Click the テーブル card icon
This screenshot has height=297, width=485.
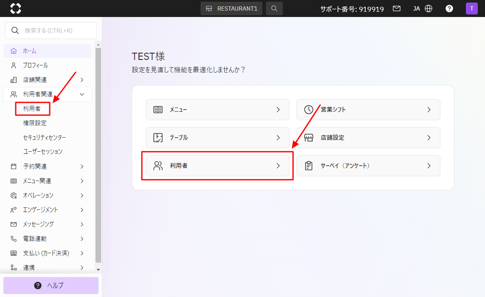pos(158,138)
